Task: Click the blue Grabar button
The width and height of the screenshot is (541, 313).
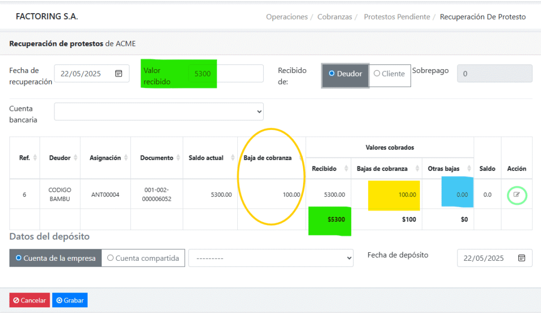Action: 70,300
